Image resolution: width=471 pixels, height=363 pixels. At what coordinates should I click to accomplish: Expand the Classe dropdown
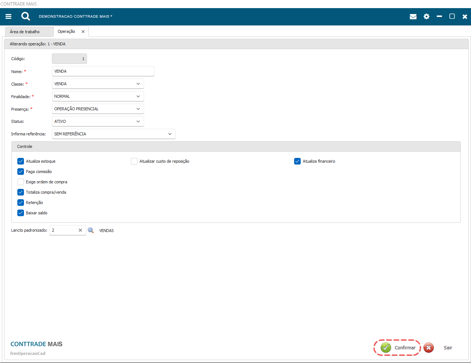pyautogui.click(x=138, y=84)
